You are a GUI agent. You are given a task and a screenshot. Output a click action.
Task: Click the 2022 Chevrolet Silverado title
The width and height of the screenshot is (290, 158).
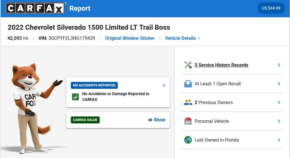tap(89, 27)
